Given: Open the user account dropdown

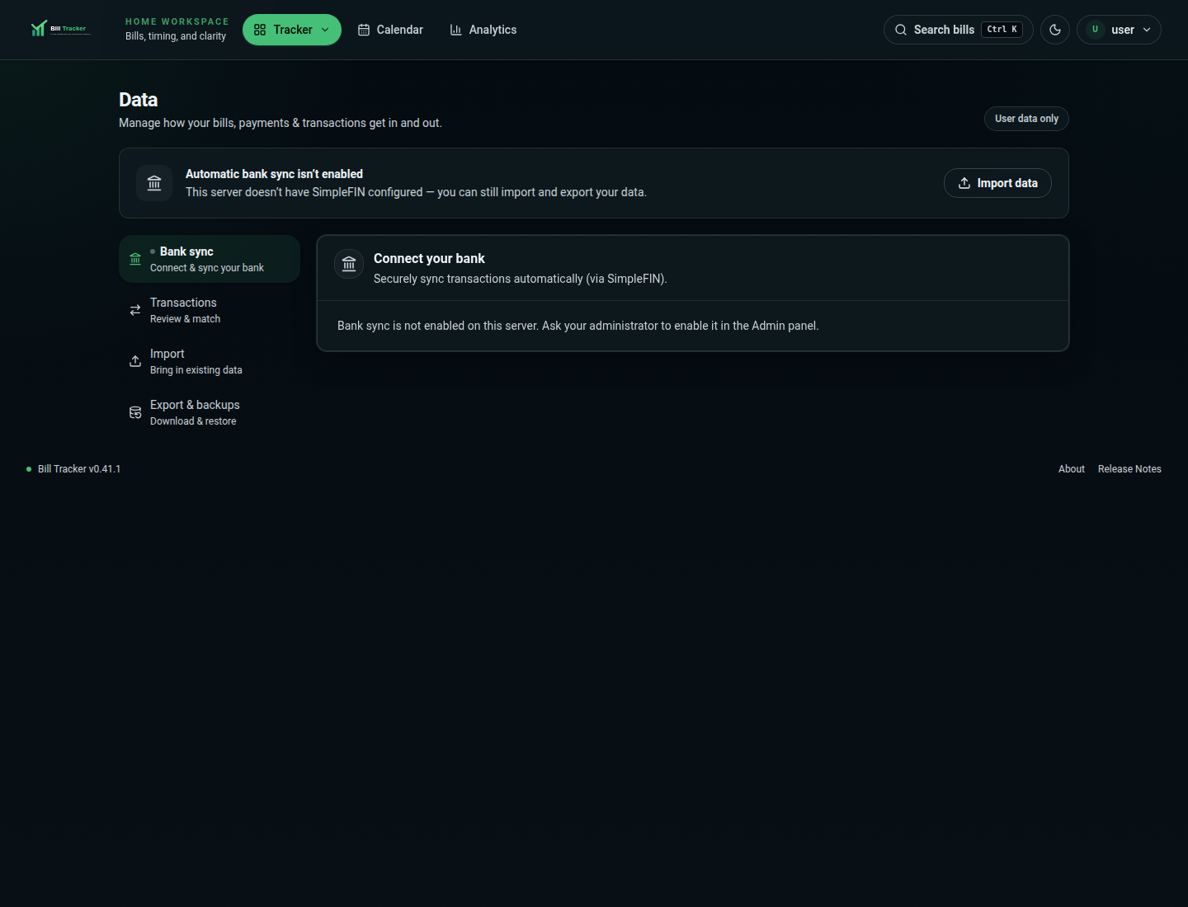Looking at the screenshot, I should point(1119,30).
